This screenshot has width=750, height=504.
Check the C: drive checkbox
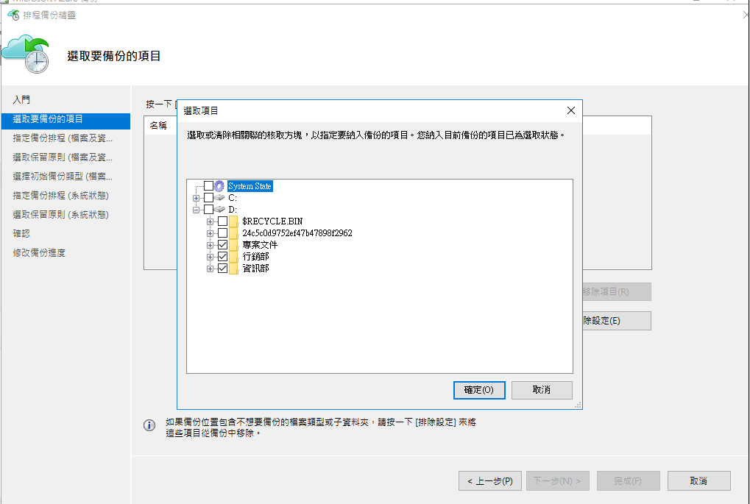pyautogui.click(x=208, y=197)
